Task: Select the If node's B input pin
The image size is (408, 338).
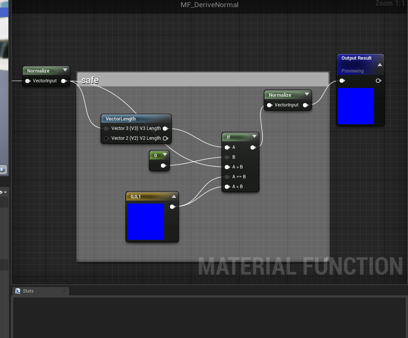Action: (x=227, y=157)
